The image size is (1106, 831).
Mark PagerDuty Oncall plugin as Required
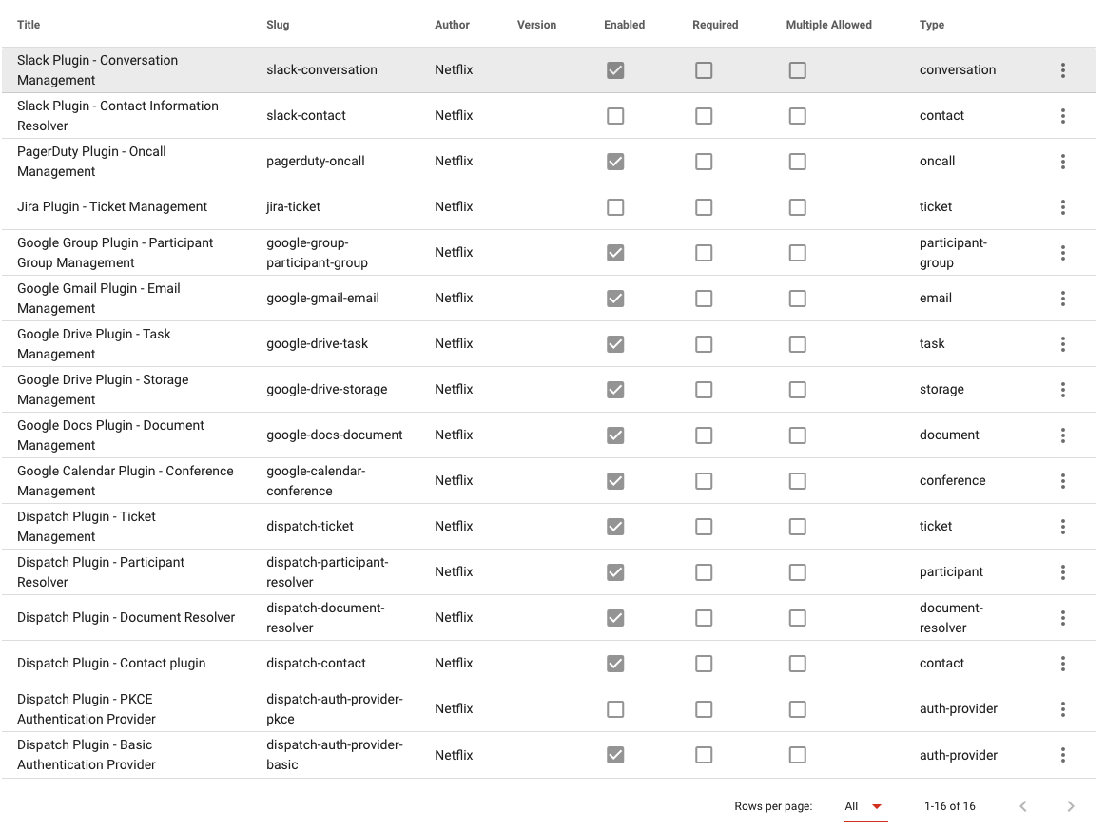[x=704, y=161]
